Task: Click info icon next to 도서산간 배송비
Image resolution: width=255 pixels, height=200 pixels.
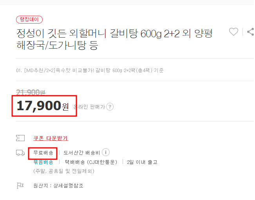Action: (106, 153)
